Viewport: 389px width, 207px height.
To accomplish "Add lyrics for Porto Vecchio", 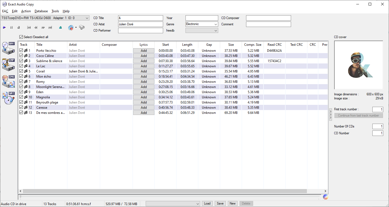I will coord(144,50).
